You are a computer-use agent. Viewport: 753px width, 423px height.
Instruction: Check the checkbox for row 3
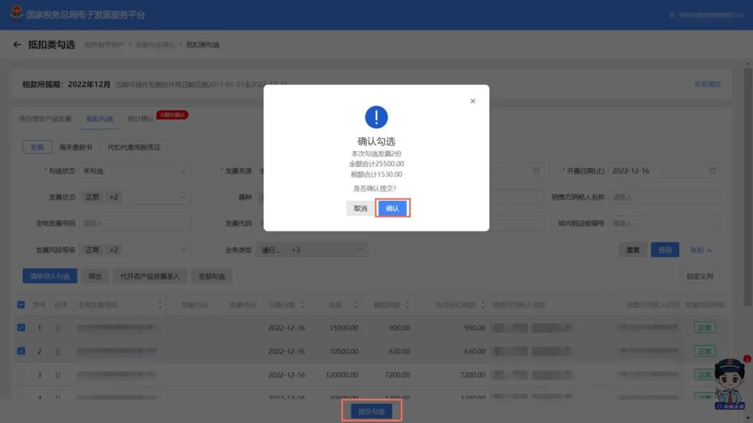pyautogui.click(x=21, y=374)
